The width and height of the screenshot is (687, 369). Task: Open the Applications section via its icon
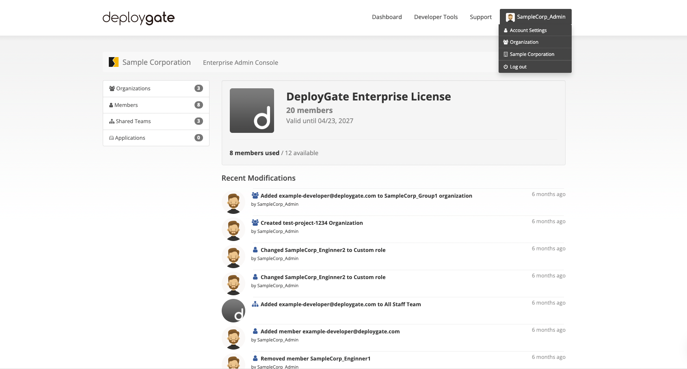pos(112,138)
